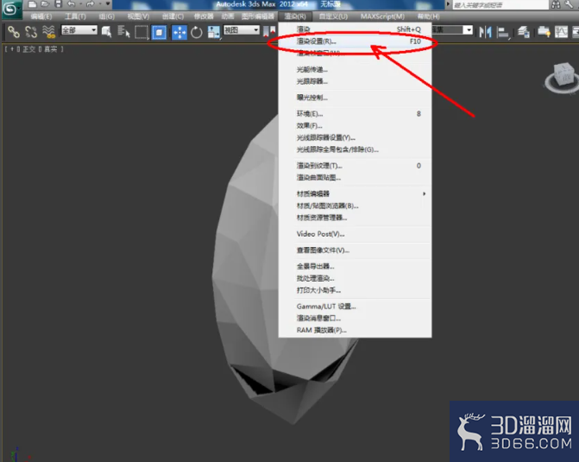Expand the Quick Access toolbar customize arrow

(108, 4)
